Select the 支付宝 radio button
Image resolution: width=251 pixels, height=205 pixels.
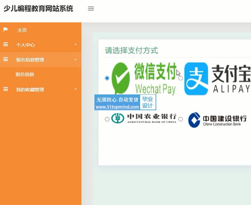click(180, 78)
